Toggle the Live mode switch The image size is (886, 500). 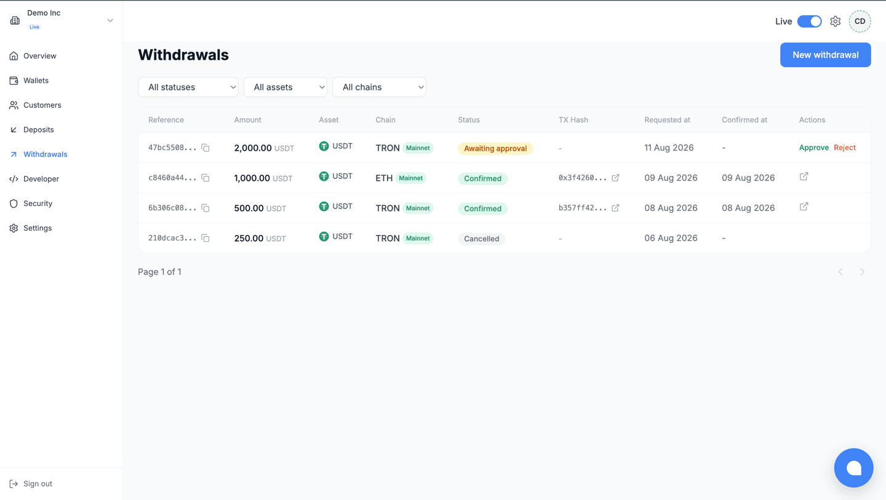pos(809,22)
